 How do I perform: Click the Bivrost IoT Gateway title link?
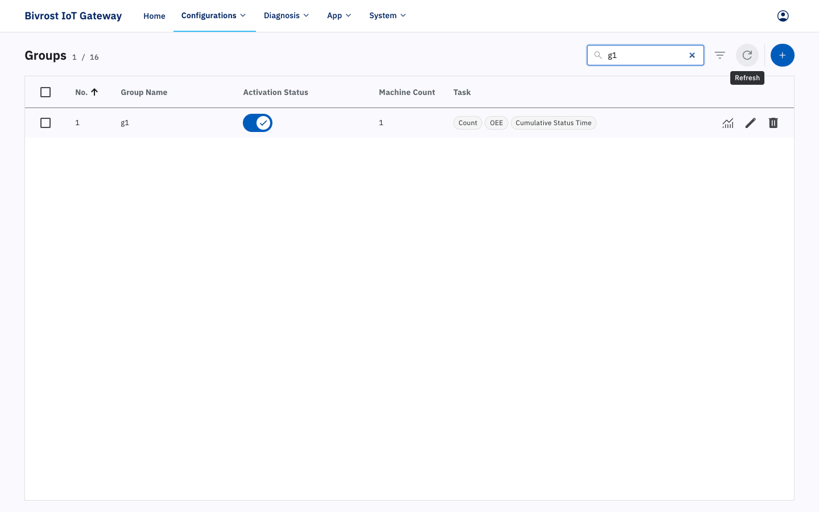click(73, 16)
